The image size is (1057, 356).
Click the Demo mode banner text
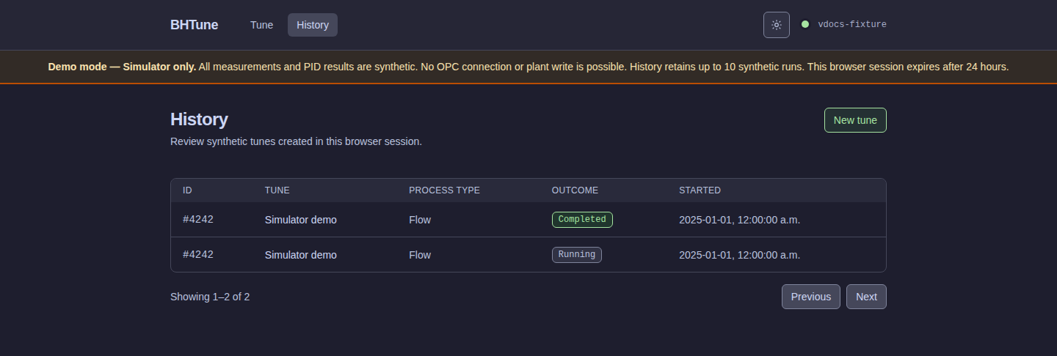tap(528, 67)
